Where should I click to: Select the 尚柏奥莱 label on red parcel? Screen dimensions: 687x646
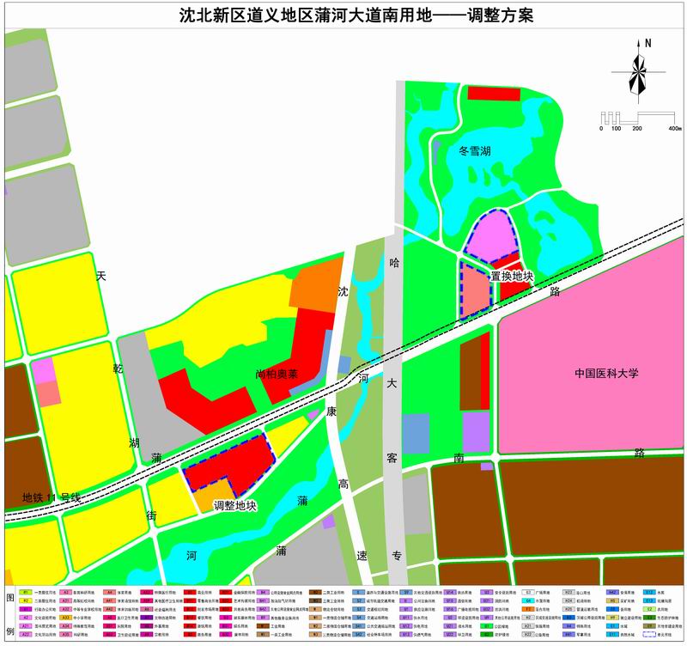[x=277, y=375]
